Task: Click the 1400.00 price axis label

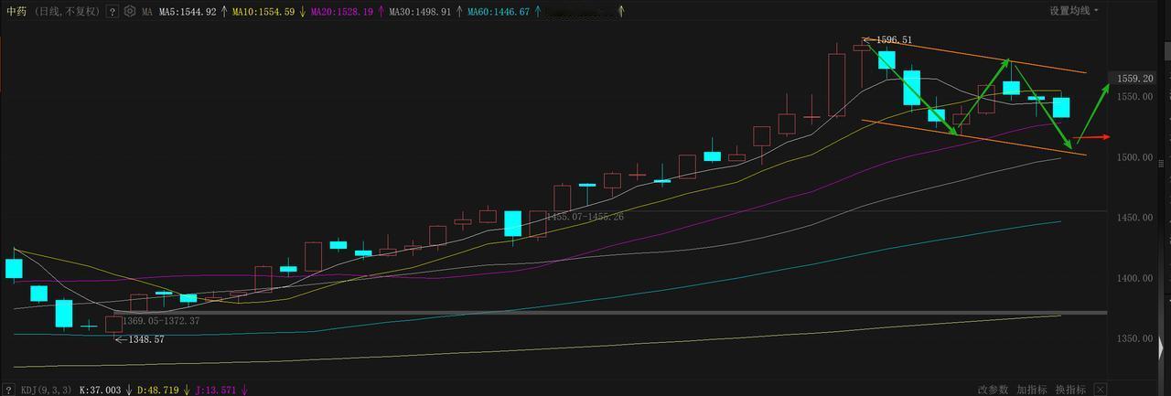Action: point(1135,278)
